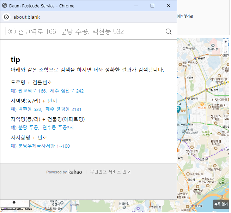Click the kakao logo at map bottom-left
This screenshot has height=213, width=231.
28,209
